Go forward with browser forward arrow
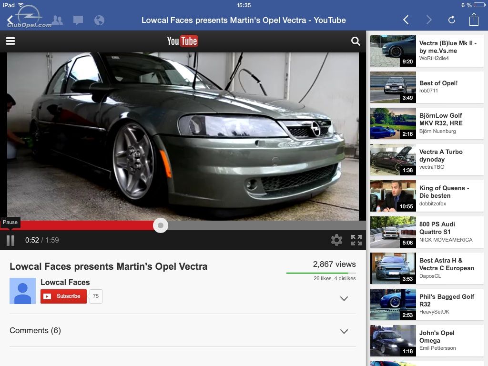488x366 pixels. pos(429,20)
